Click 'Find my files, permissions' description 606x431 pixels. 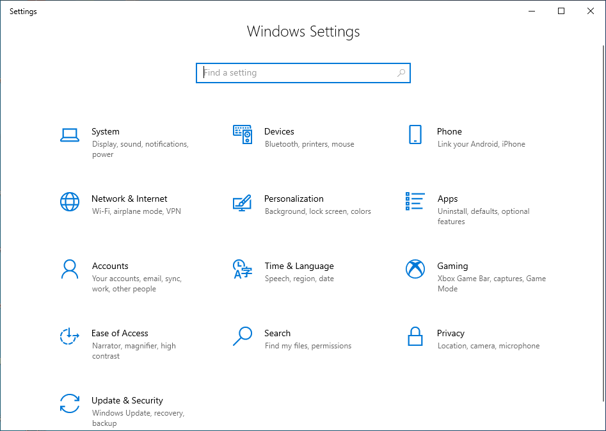308,346
